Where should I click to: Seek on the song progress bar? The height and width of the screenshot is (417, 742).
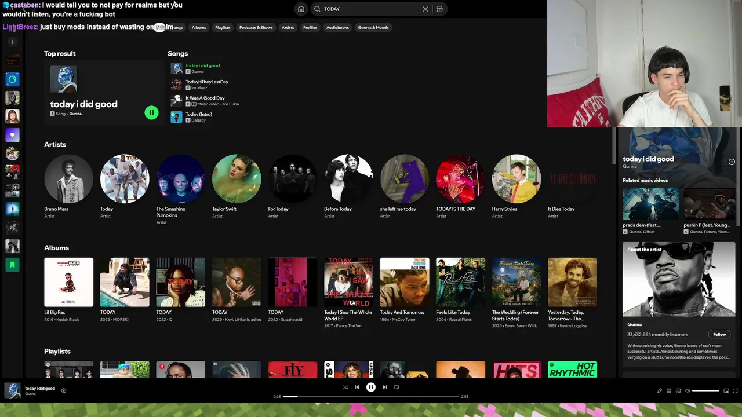(371, 397)
